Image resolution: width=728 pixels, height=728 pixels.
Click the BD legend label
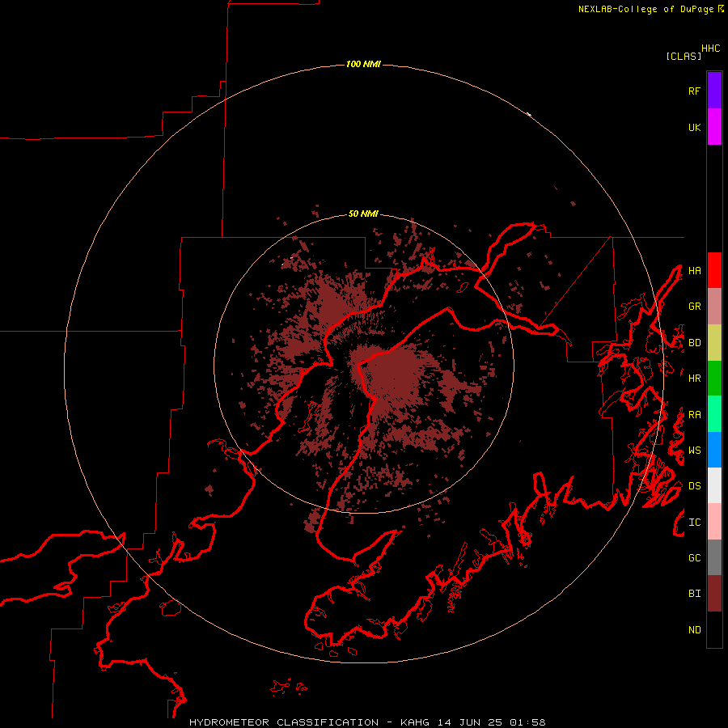694,343
